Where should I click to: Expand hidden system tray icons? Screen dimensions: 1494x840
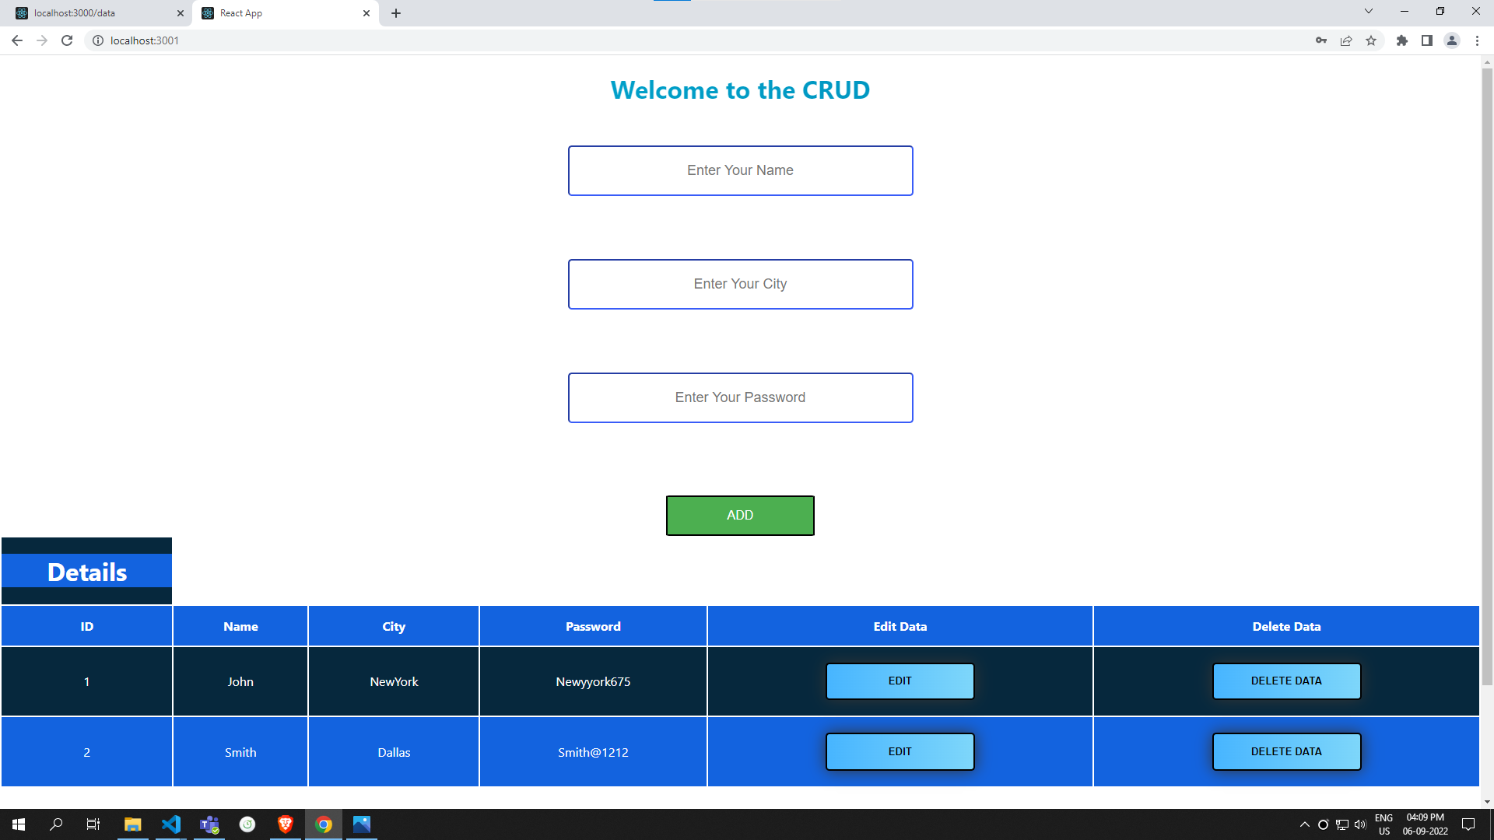(x=1305, y=824)
